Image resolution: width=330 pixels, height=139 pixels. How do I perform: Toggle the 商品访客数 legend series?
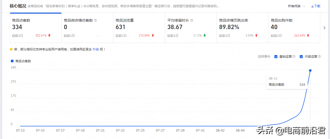click(21, 61)
